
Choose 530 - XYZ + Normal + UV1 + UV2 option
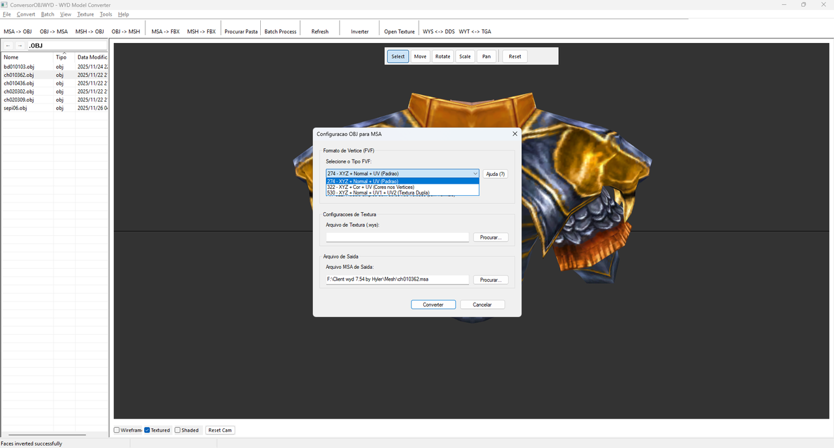click(402, 193)
